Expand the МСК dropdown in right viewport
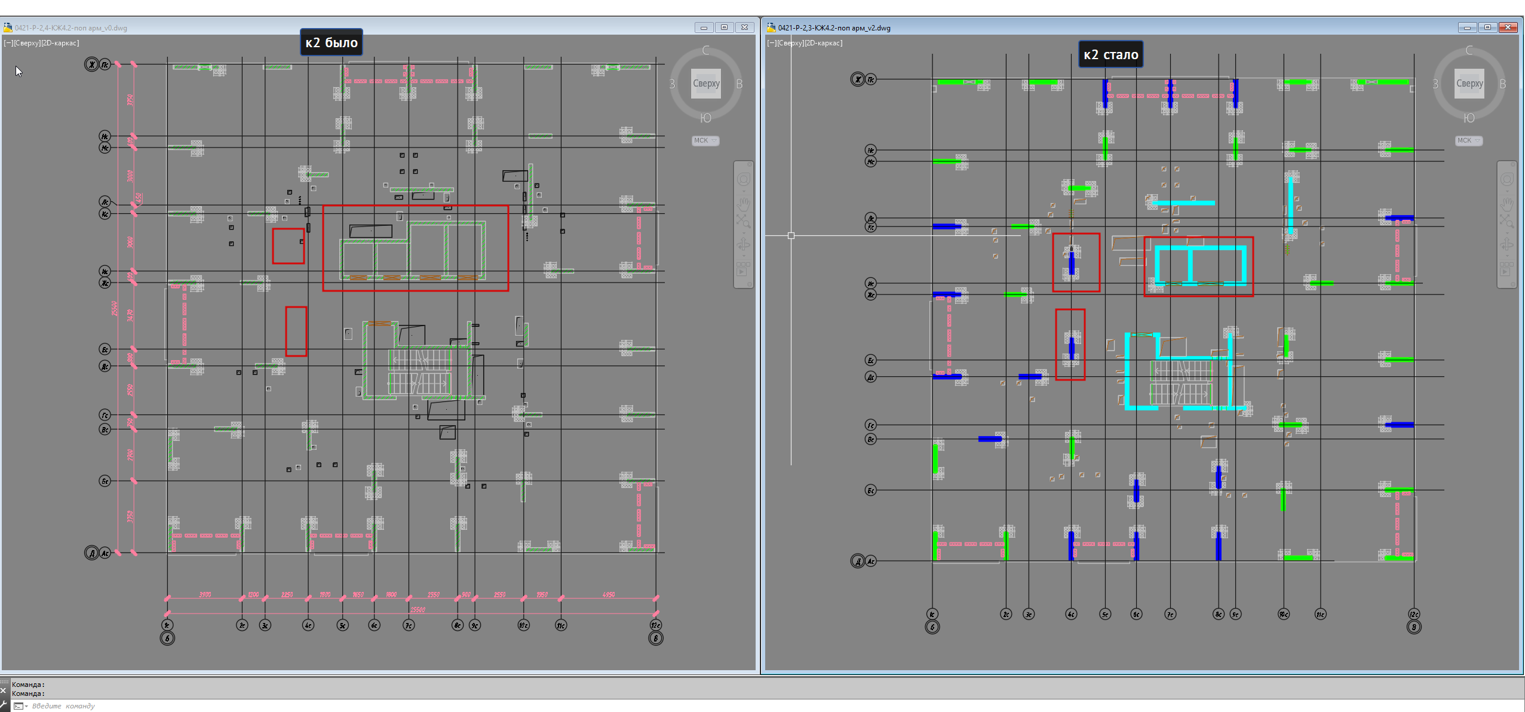1525x712 pixels. [x=1468, y=140]
